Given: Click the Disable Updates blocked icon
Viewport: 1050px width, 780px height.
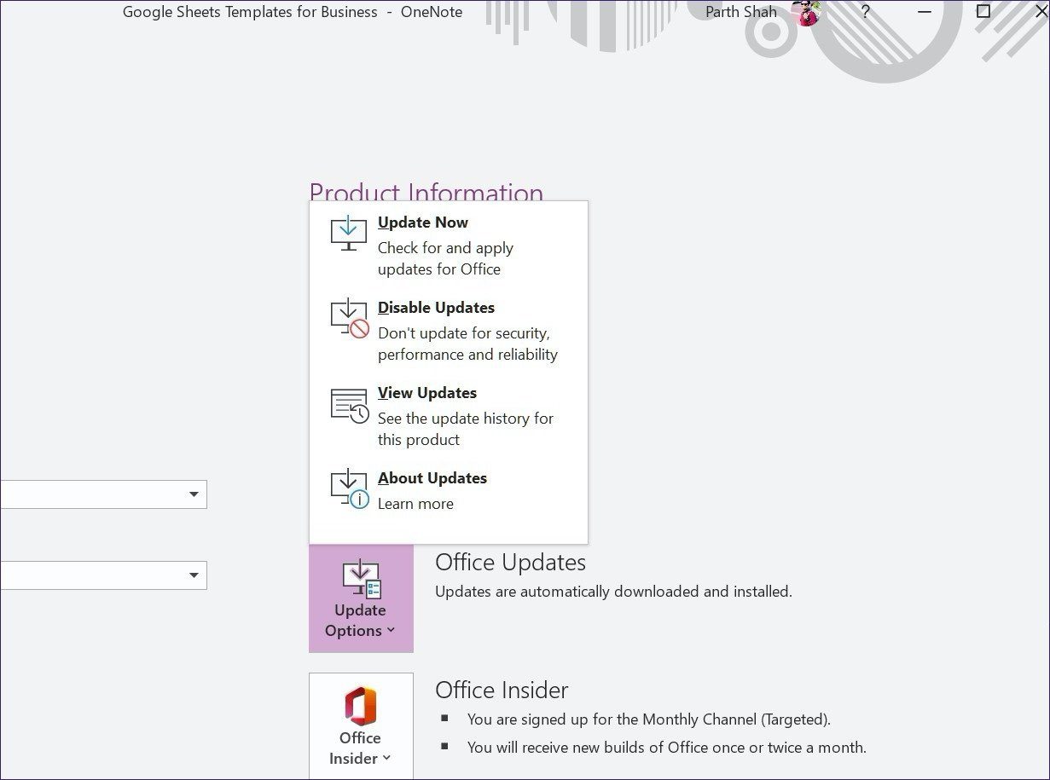Looking at the screenshot, I should click(349, 317).
